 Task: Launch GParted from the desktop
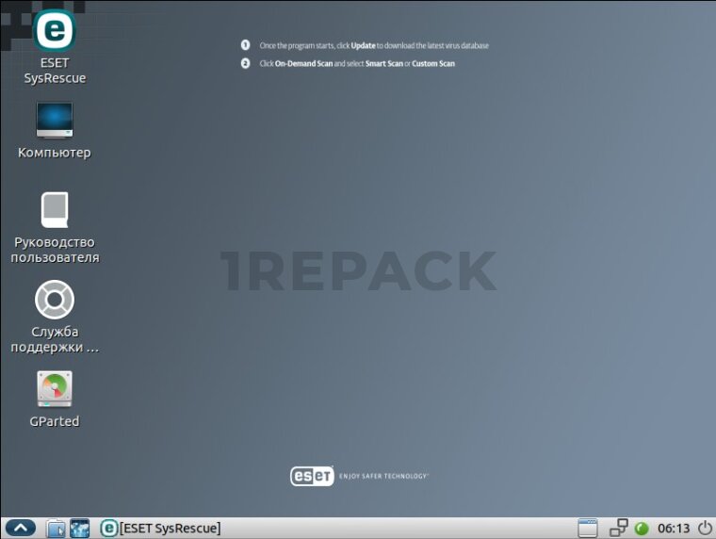pyautogui.click(x=54, y=389)
